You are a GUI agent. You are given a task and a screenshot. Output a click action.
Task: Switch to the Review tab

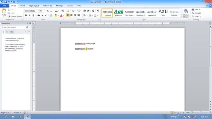[x=70, y=6]
